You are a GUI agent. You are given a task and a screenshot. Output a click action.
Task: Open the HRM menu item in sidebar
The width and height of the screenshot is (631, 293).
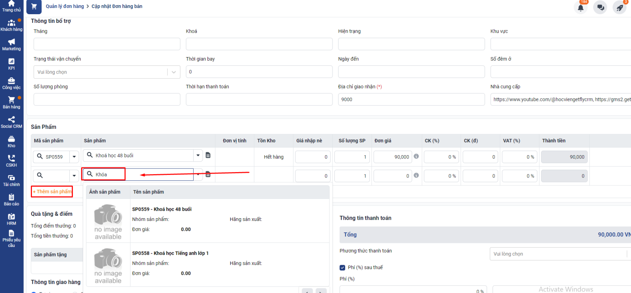(x=11, y=219)
